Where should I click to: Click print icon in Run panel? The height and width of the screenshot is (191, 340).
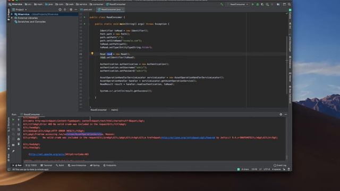(19, 139)
